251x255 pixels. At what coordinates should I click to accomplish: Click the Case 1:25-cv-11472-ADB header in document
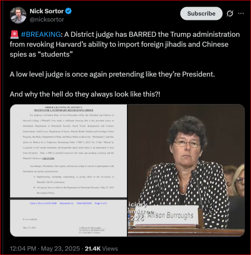(43, 203)
